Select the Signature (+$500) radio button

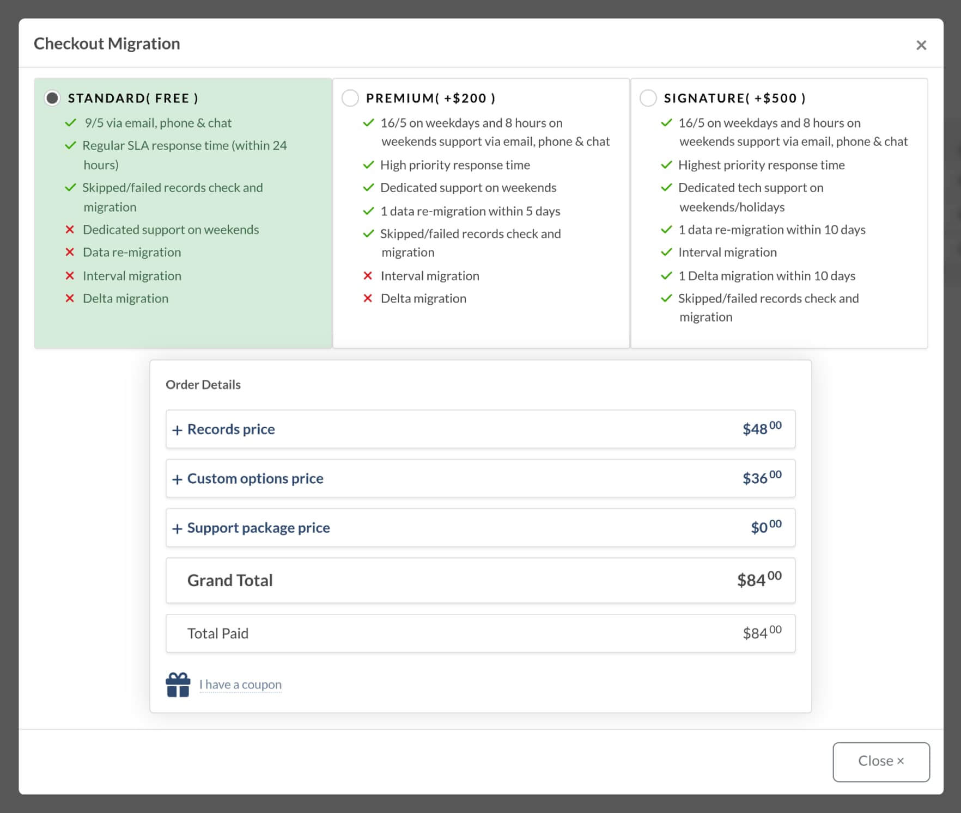pyautogui.click(x=648, y=98)
